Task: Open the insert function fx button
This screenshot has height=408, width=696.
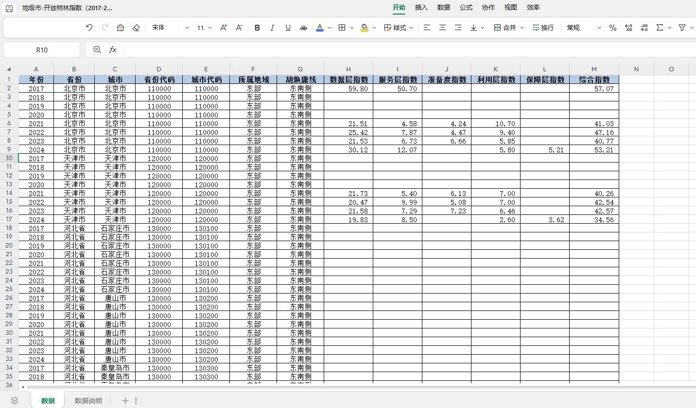Action: click(113, 49)
